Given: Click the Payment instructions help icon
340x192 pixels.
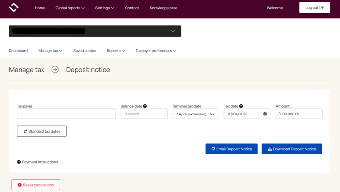Looking at the screenshot, I should [x=19, y=162].
